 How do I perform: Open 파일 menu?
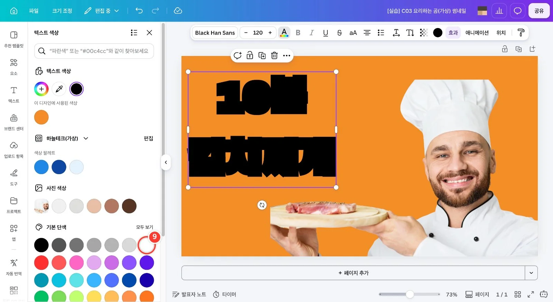[34, 11]
